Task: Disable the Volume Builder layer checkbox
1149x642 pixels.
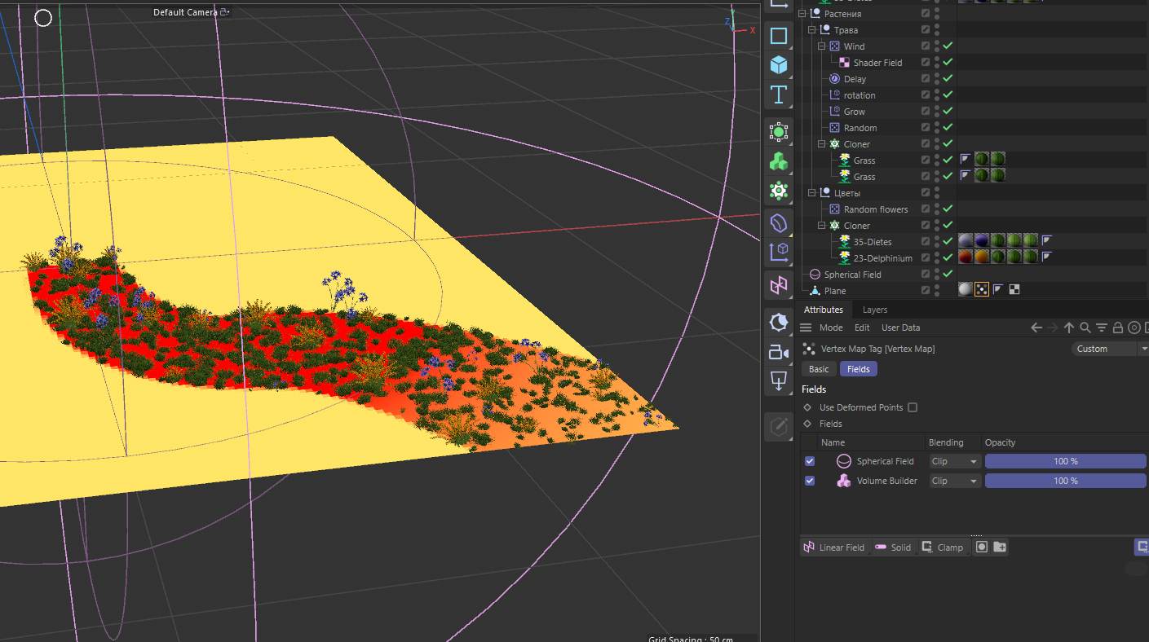Action: (810, 481)
